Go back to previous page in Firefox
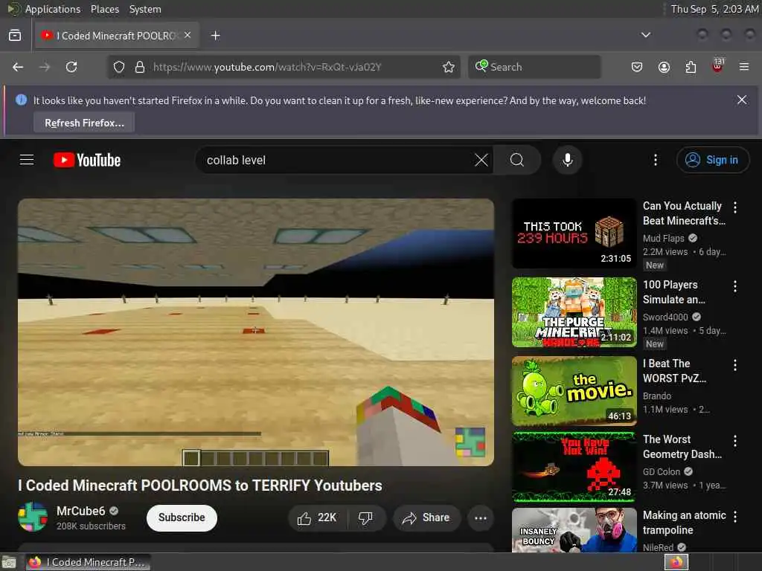Viewport: 762px width, 571px height. 18,67
